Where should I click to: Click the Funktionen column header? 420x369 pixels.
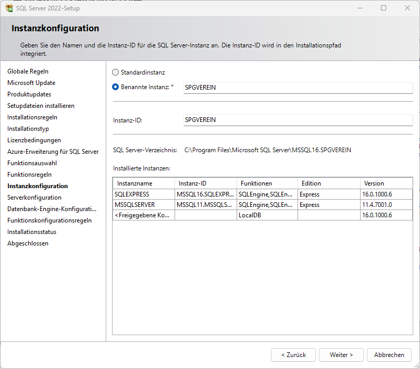pos(267,183)
